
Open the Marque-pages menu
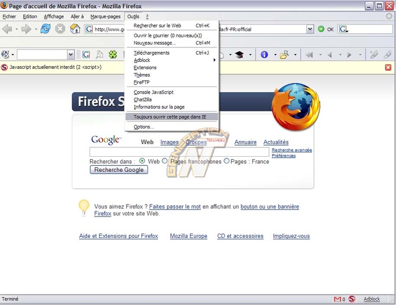105,17
